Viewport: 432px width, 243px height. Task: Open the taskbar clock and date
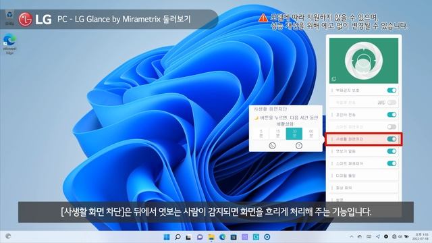421,237
